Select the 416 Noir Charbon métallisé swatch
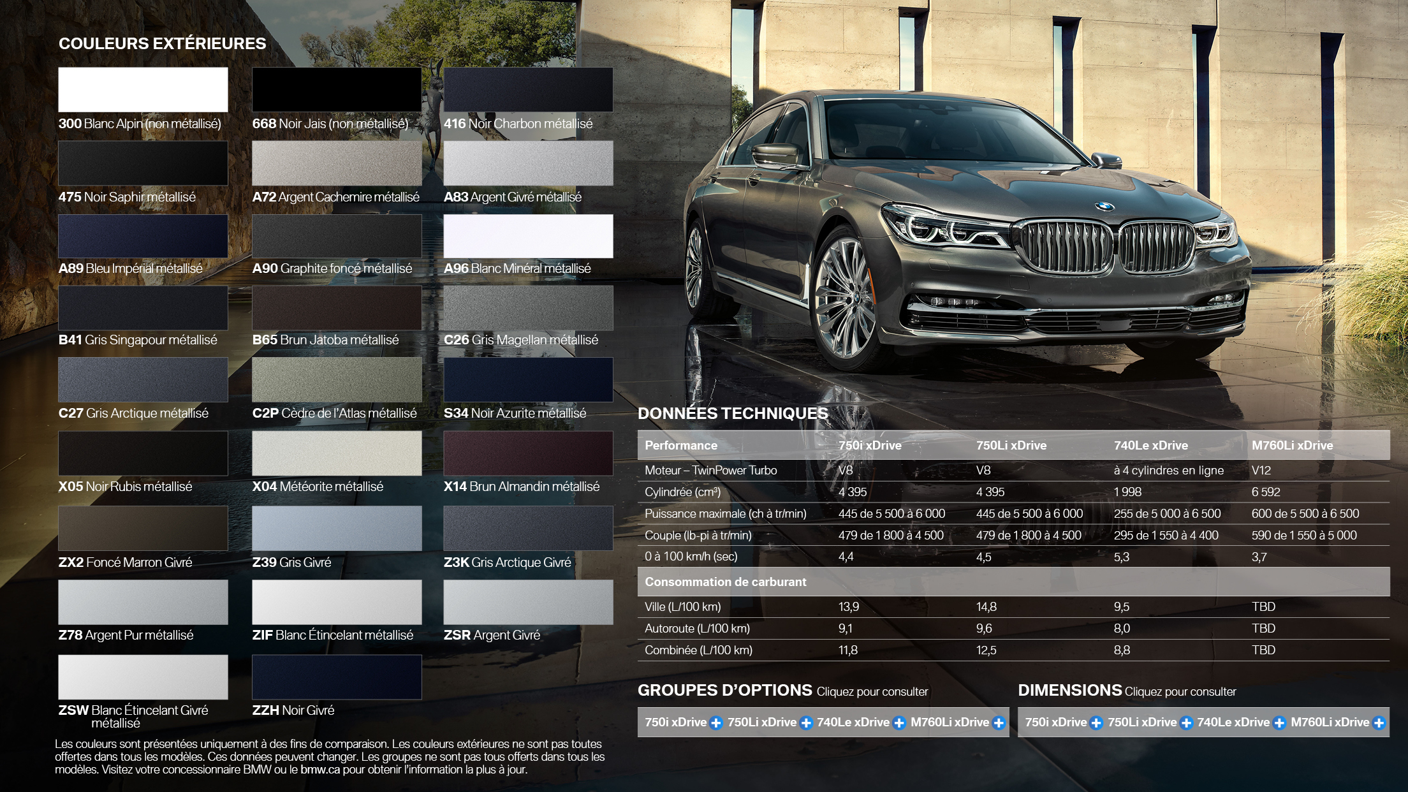Screen dimensions: 1408x792 click(x=528, y=89)
